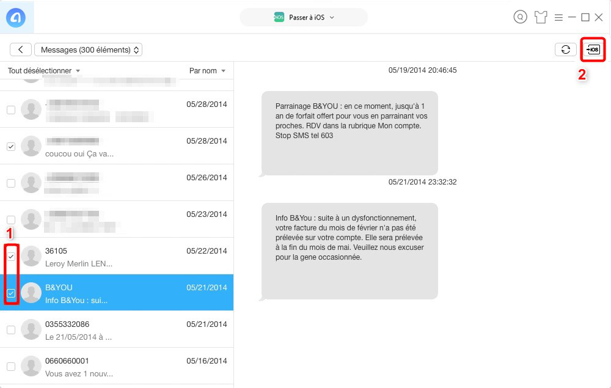Screen dimensions: 611x388
Task: Select the B&YOU conversation in the list
Action: click(122, 293)
